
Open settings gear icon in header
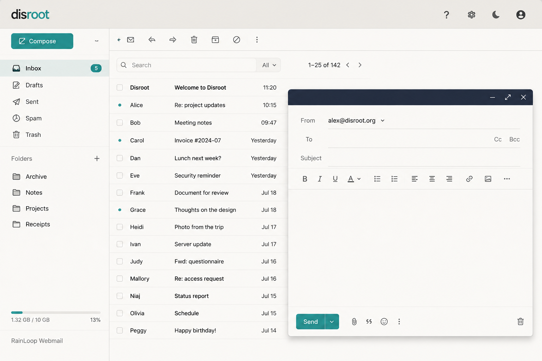(471, 14)
